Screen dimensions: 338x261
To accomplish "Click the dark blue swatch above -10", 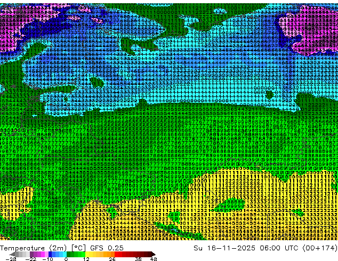I will click(50, 254).
